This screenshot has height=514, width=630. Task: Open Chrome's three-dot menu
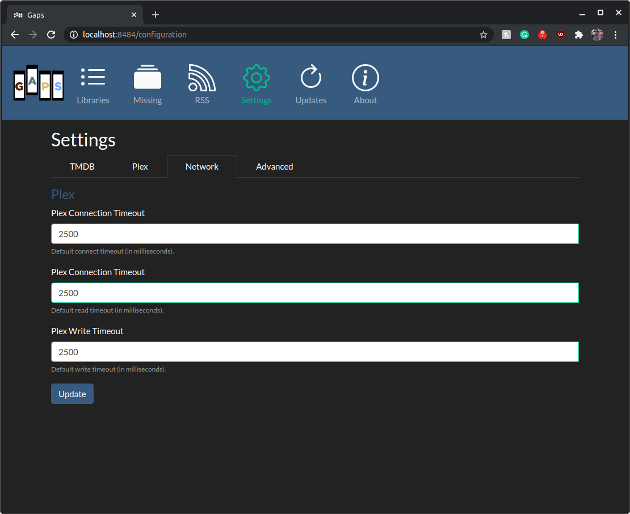coord(616,35)
